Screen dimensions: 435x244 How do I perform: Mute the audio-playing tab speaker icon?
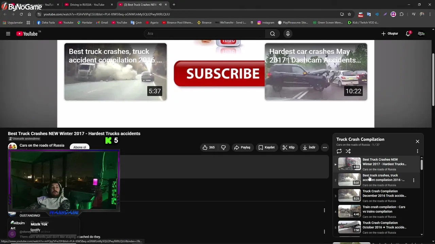point(160,5)
